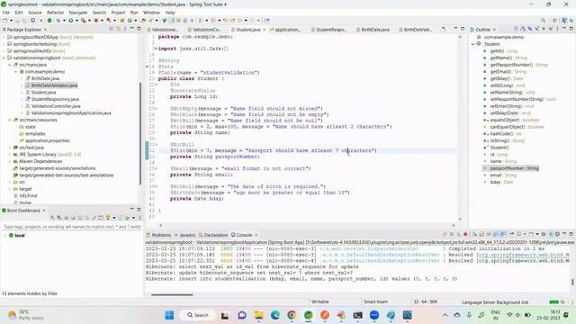This screenshot has width=576, height=324.
Task: Expand Maven Dependencies node
Action: [x=10, y=161]
